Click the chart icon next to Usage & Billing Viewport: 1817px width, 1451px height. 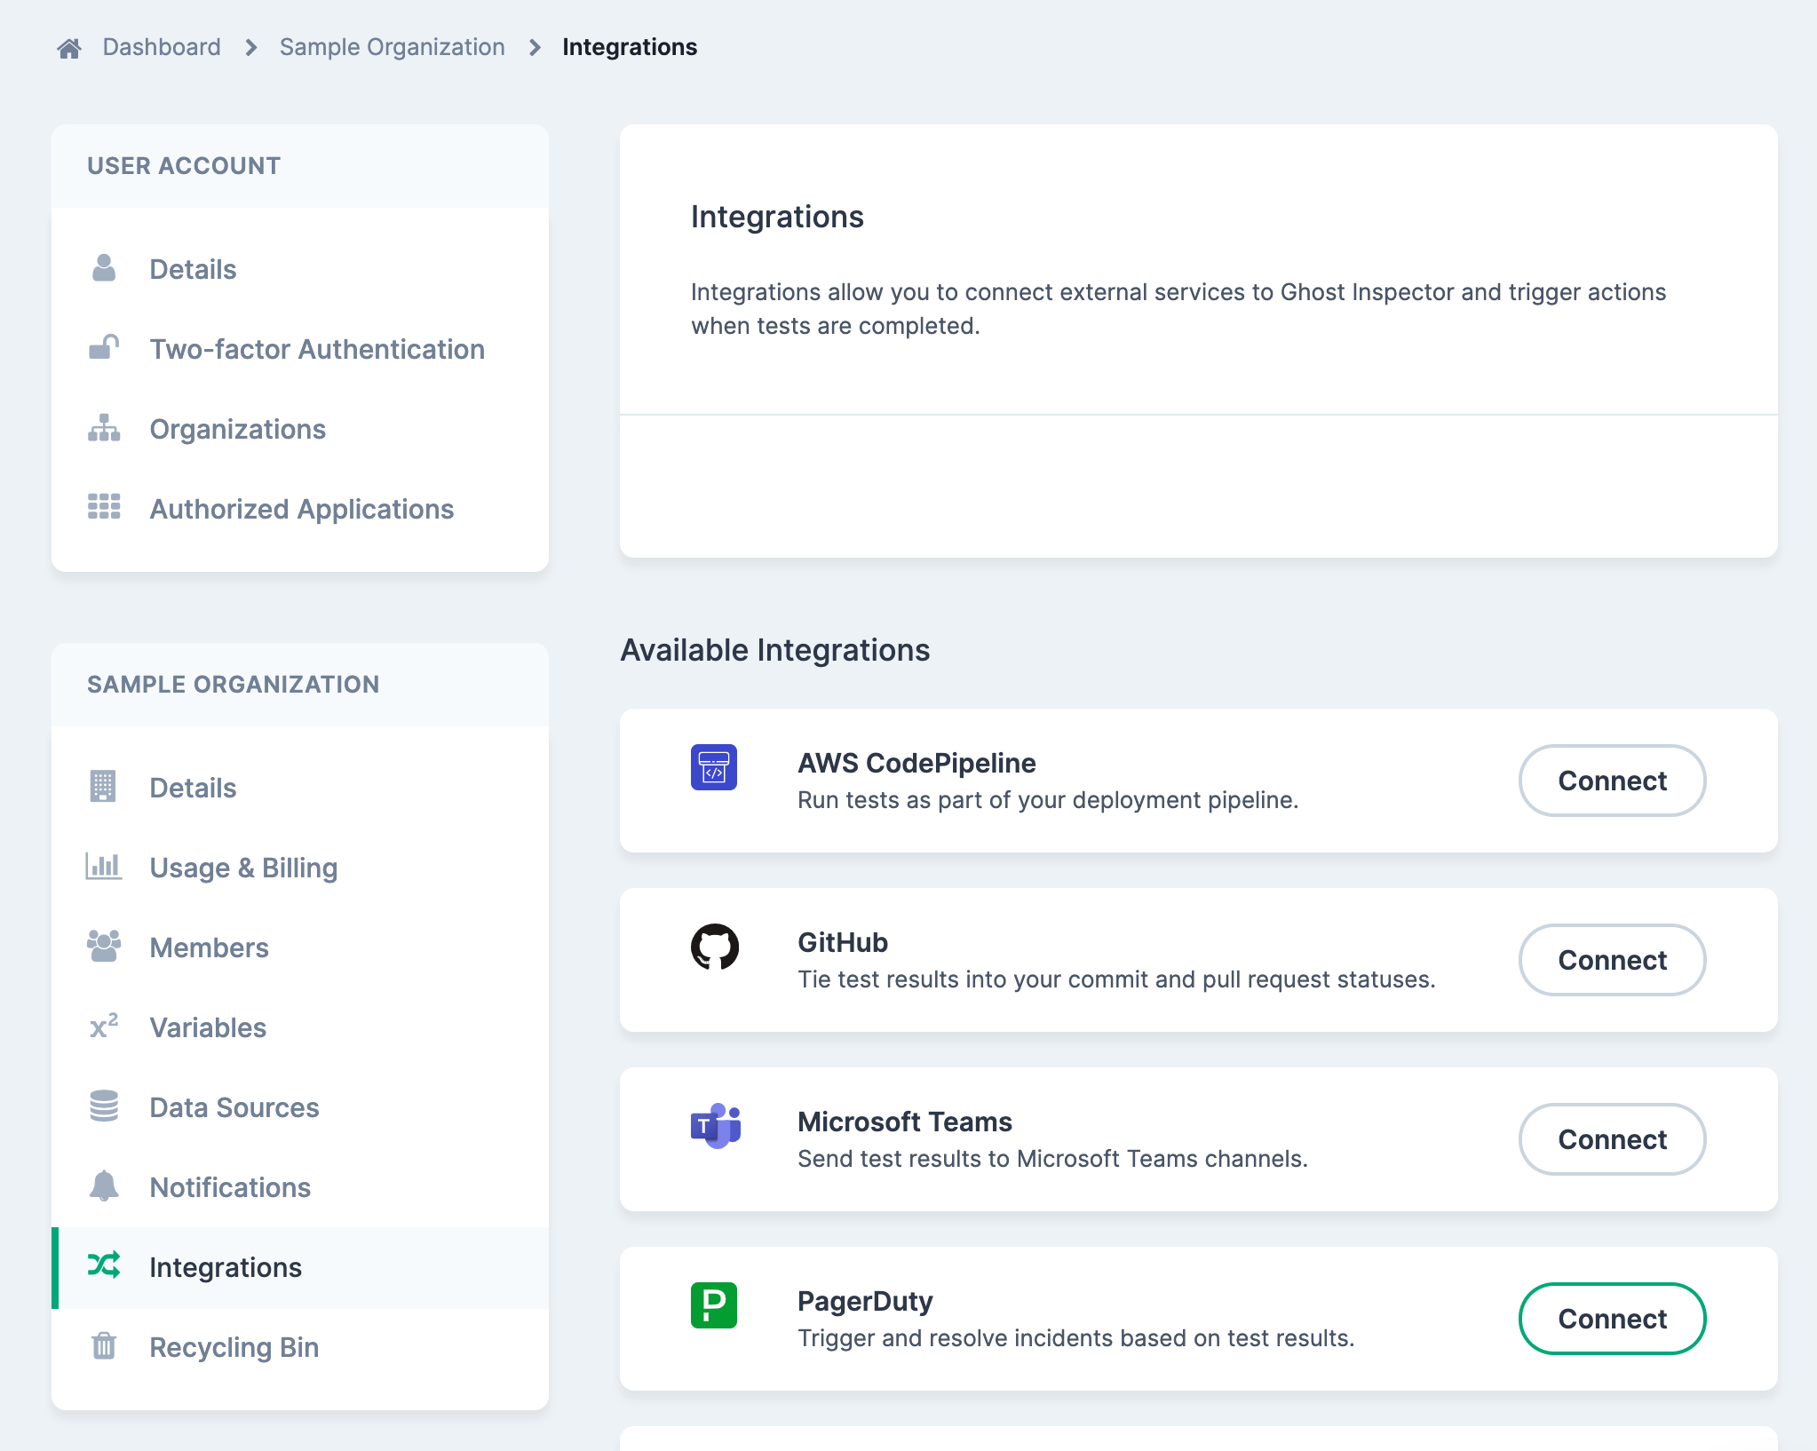click(x=104, y=868)
